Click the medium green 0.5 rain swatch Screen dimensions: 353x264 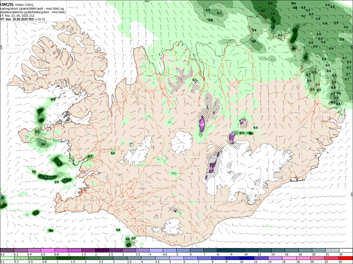coord(35,258)
